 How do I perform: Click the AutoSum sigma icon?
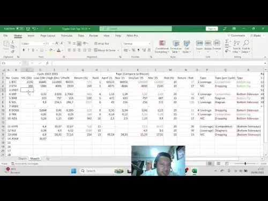227,41
